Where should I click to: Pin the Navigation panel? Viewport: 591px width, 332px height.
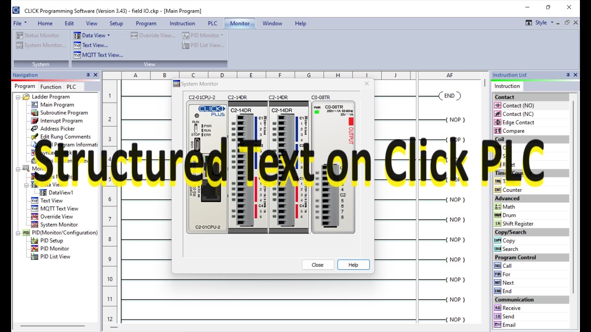point(88,75)
